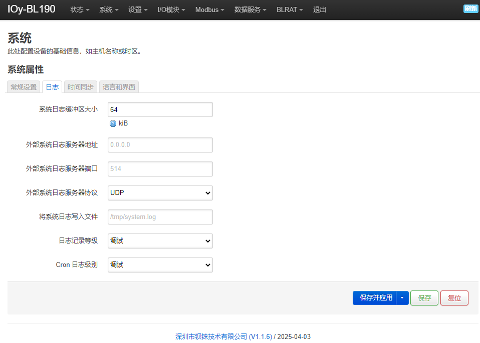Click the 外部系统日志服务器地址 input

(160, 145)
